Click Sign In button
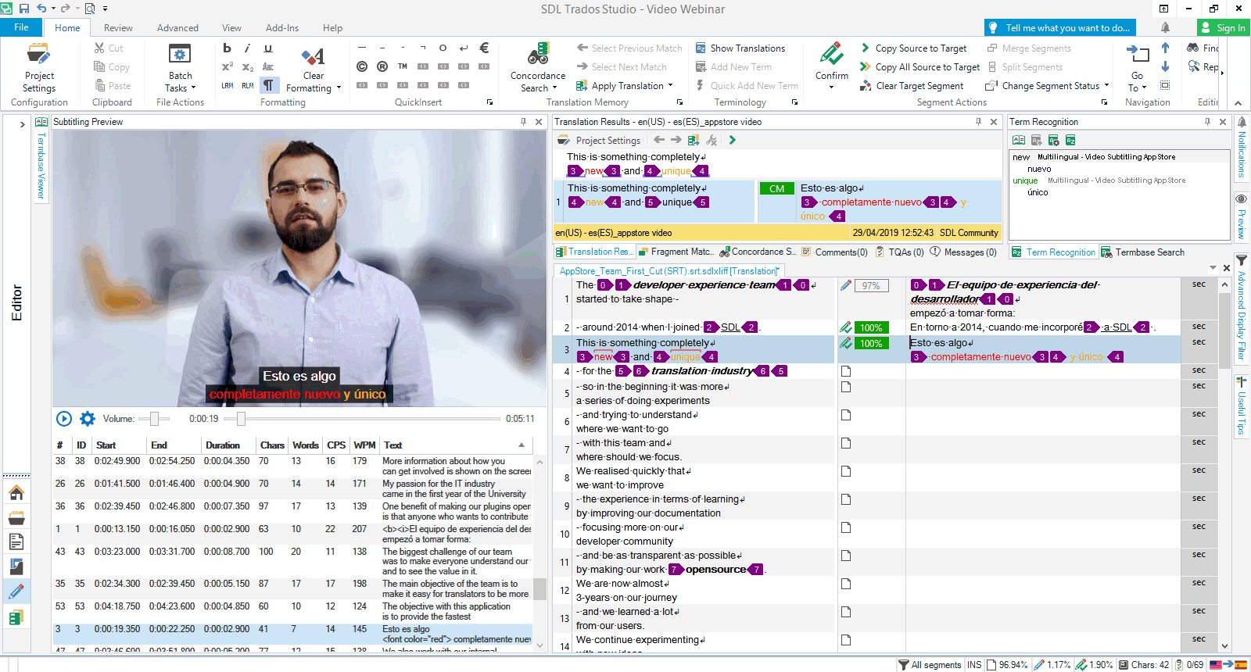This screenshot has height=672, width=1251. pyautogui.click(x=1224, y=27)
